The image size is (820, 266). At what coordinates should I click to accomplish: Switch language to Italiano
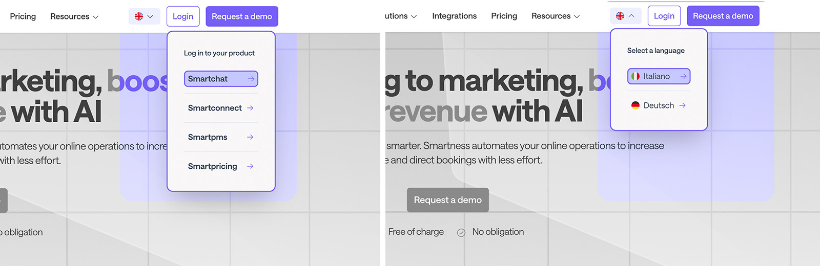point(659,76)
